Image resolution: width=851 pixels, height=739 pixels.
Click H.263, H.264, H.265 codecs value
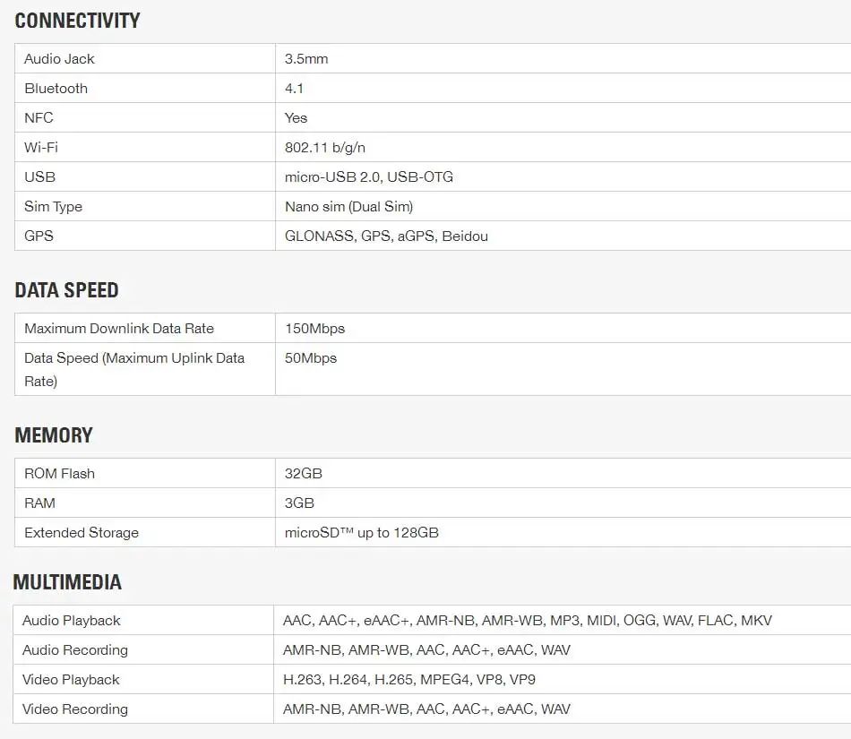pos(409,680)
